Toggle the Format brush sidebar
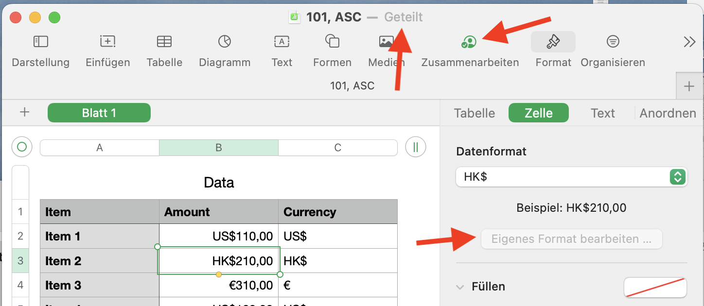The image size is (704, 306). (553, 42)
